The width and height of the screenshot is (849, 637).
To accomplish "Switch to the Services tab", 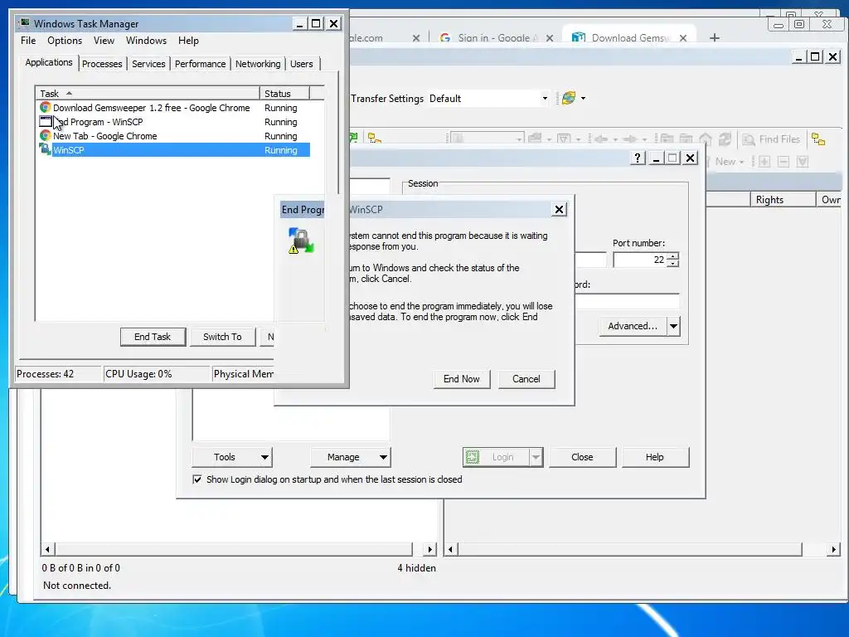I will pyautogui.click(x=148, y=64).
